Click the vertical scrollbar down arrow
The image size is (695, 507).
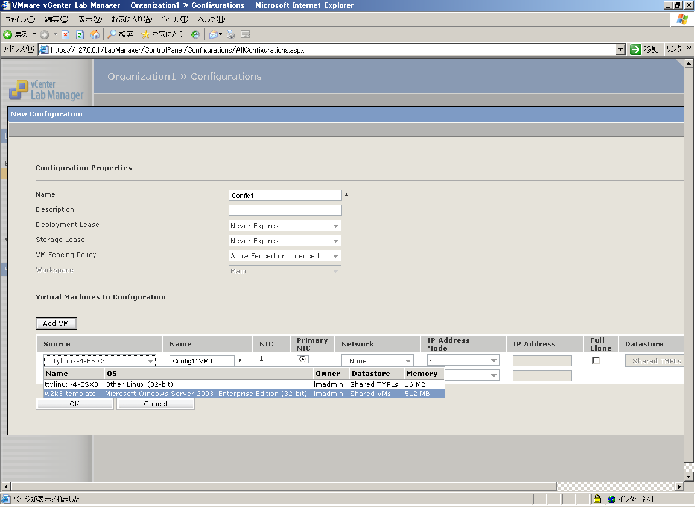(689, 477)
